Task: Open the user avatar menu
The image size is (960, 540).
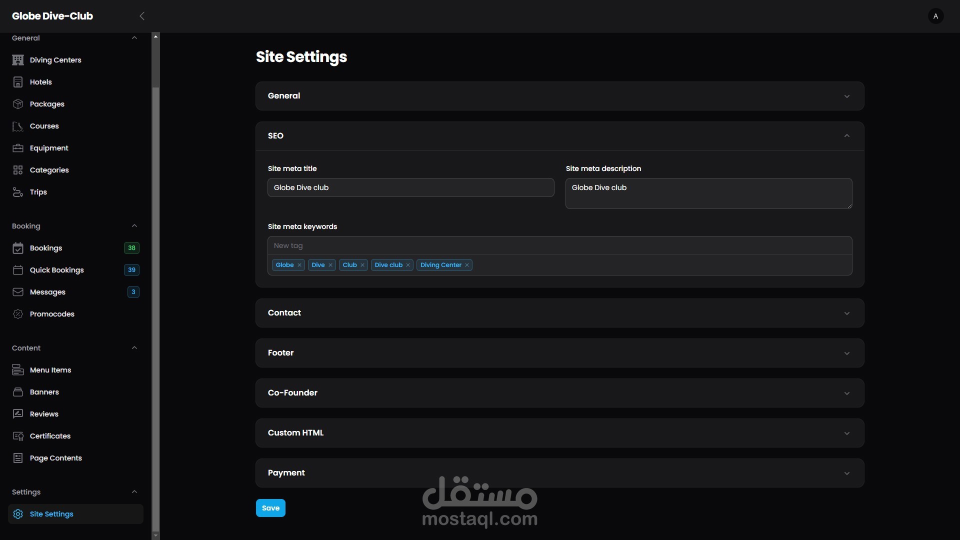Action: click(x=935, y=16)
